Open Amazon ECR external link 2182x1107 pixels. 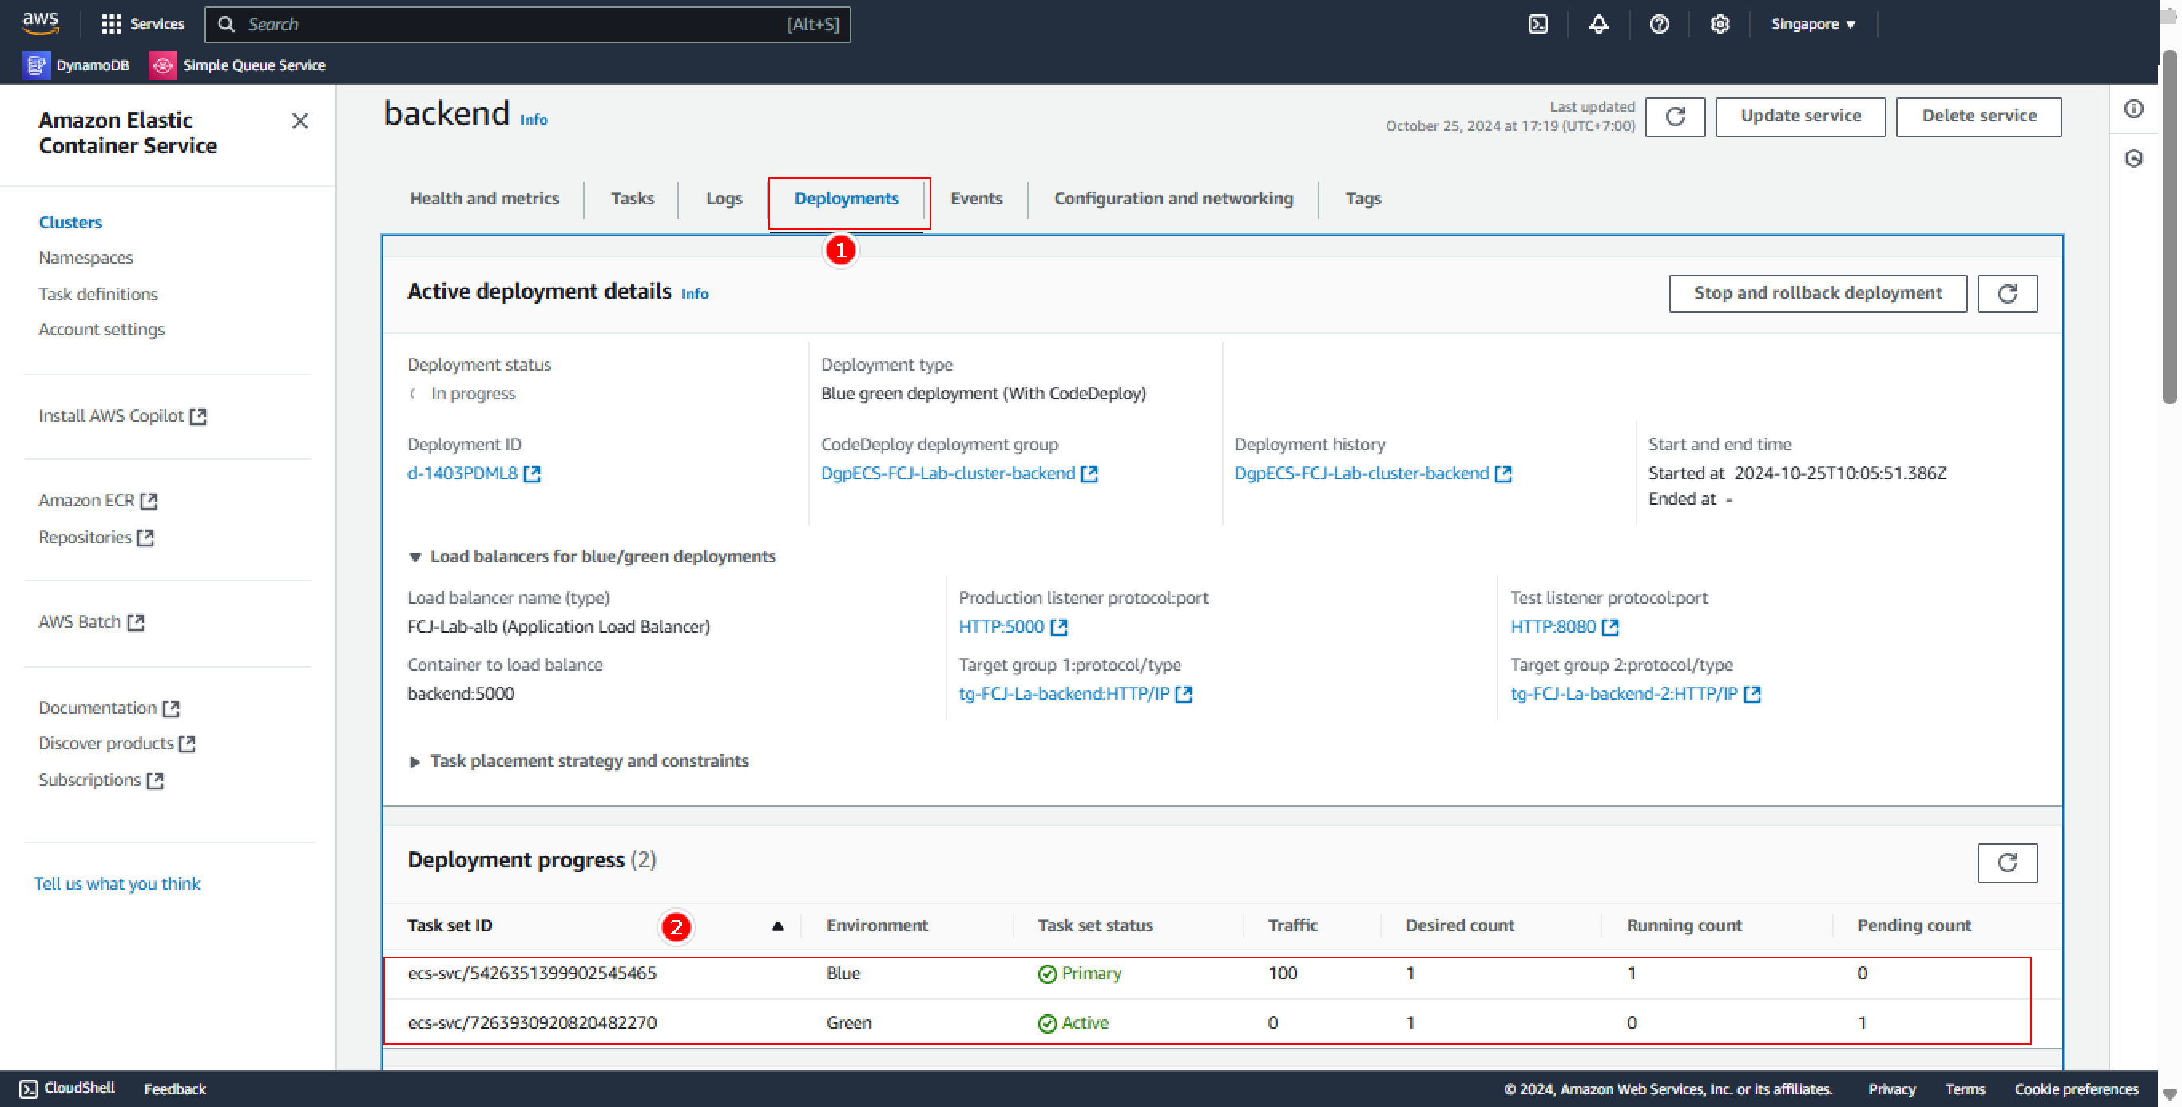tap(97, 501)
